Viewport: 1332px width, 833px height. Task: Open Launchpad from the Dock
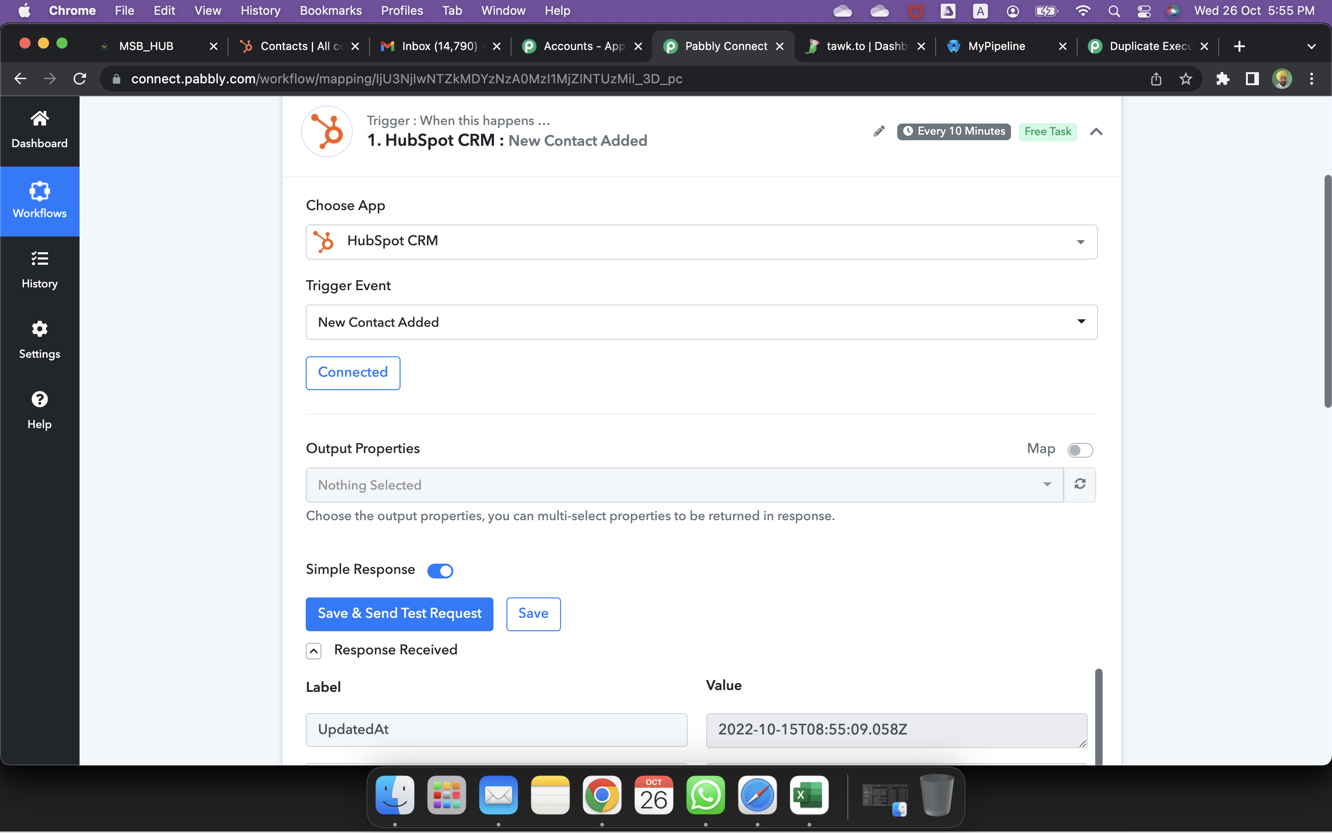(x=446, y=795)
